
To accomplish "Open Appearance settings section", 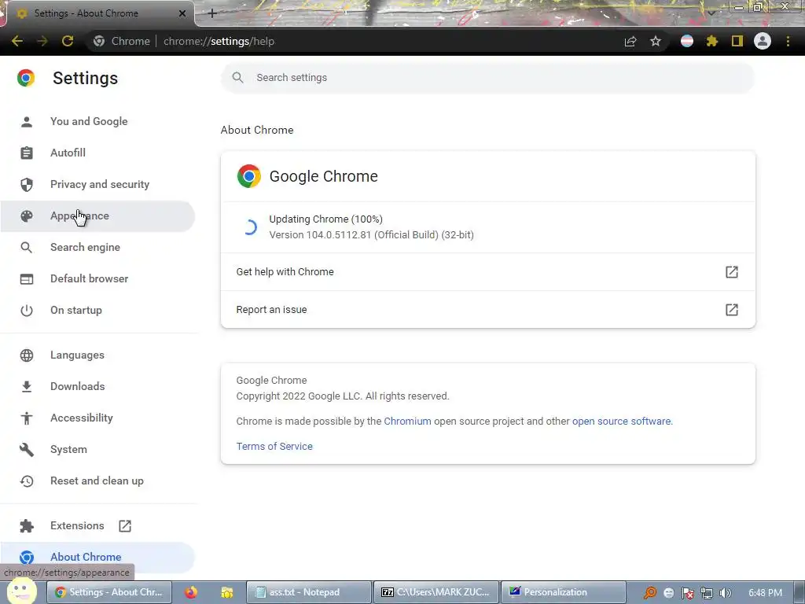I will 97,215.
